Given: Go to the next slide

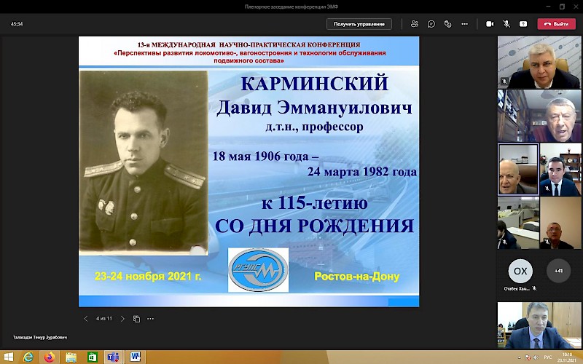Looking at the screenshot, I should tap(122, 319).
